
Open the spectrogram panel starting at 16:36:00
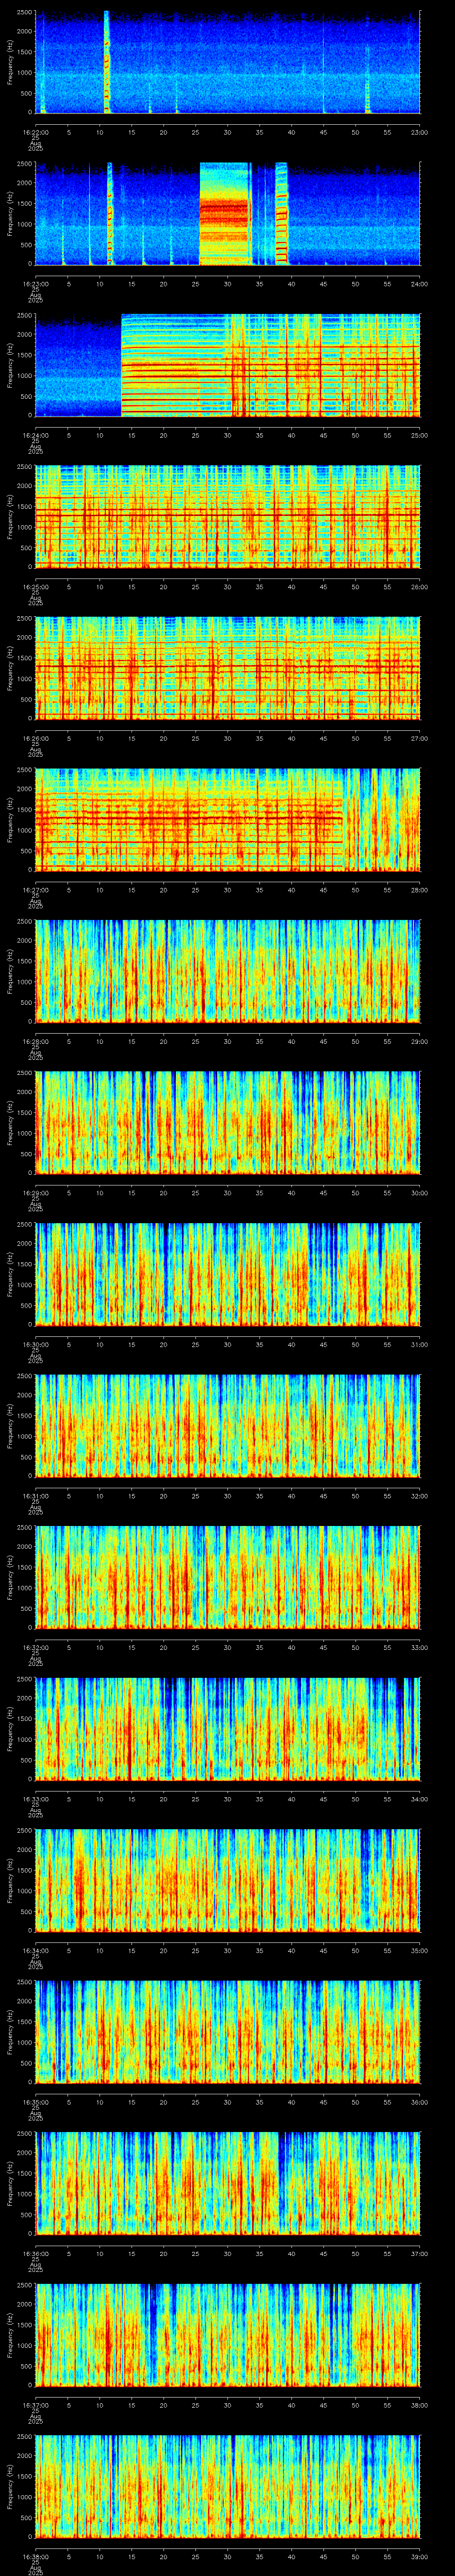pyautogui.click(x=227, y=2183)
